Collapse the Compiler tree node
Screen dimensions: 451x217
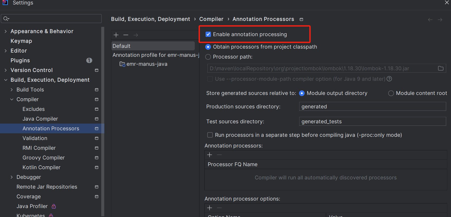12,99
